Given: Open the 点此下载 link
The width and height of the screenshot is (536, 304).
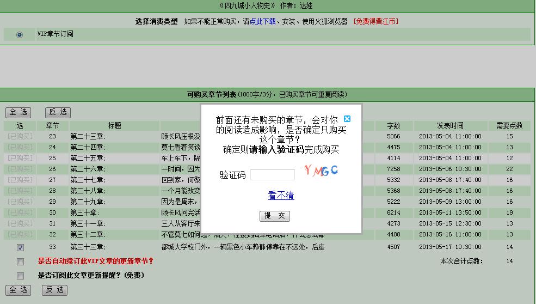Looking at the screenshot, I should [x=263, y=22].
